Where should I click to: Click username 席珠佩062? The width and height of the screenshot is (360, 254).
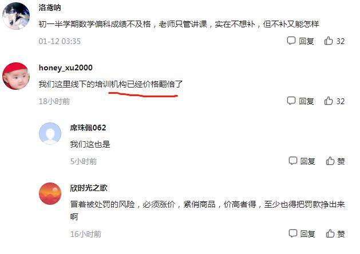pos(88,128)
